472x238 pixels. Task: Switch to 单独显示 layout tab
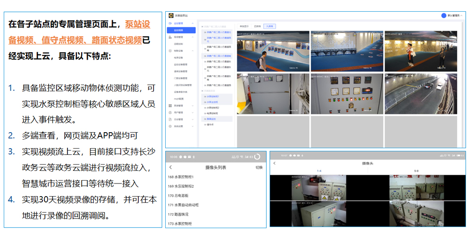244,26
